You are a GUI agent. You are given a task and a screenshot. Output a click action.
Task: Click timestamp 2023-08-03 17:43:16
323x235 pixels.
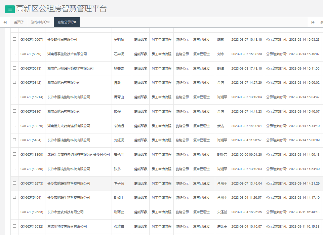click(x=247, y=68)
